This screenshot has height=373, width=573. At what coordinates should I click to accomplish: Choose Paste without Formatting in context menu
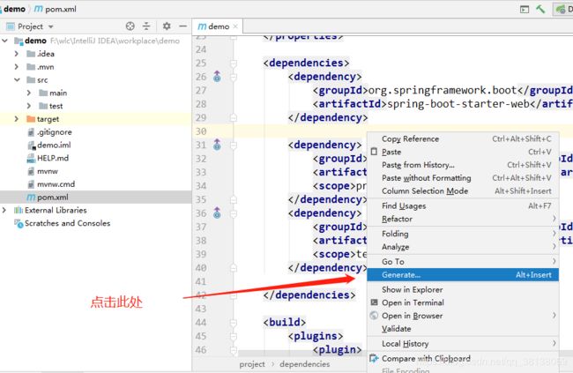pos(426,178)
